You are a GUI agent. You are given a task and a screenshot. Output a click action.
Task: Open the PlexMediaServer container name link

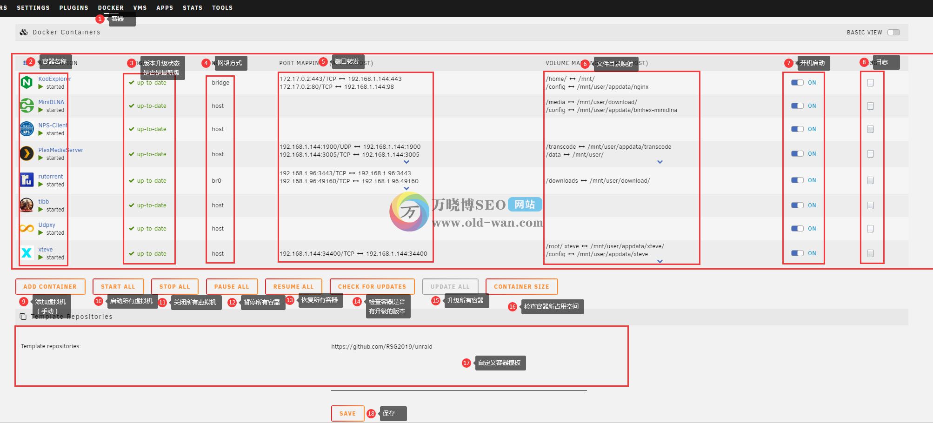61,150
